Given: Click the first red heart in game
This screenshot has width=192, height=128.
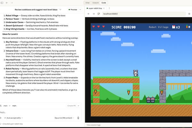Looking at the screenshot, I should (x=94, y=27).
